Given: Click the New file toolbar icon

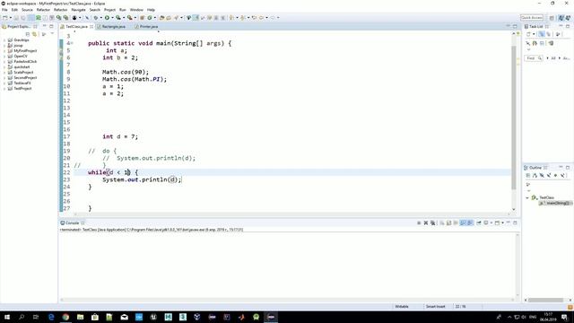Looking at the screenshot, I should 4,18.
